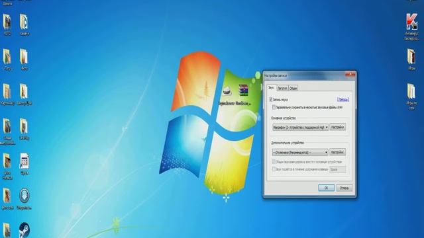424x238 pixels.
Task: Confirm the dialog with the OK button
Action: tap(326, 188)
